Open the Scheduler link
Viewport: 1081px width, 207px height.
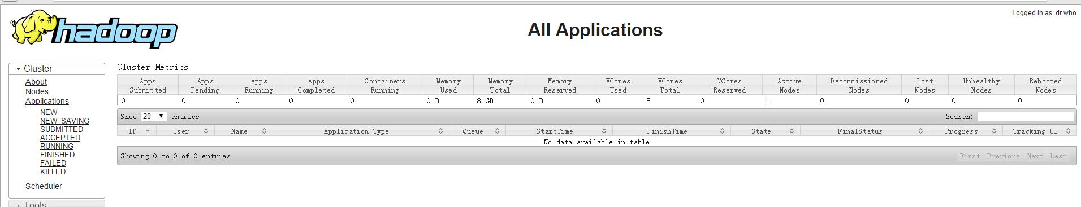[44, 186]
